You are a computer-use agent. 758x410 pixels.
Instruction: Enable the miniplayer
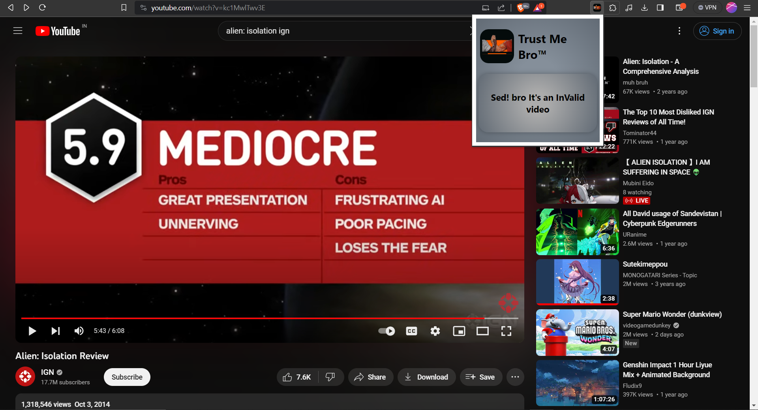tap(459, 331)
